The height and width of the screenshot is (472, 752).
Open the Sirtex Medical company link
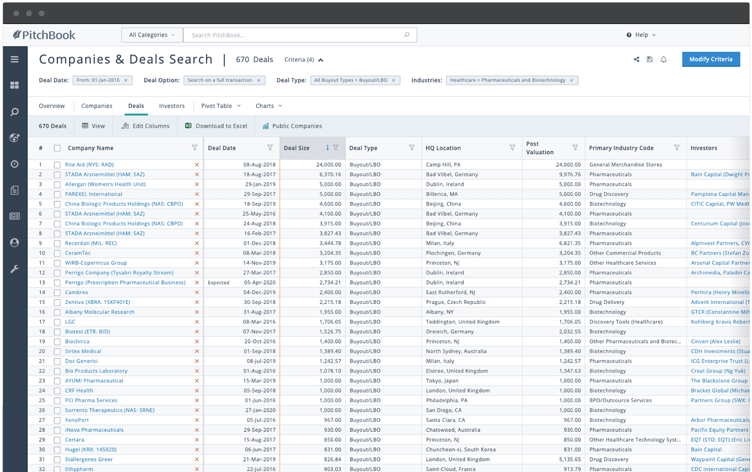83,351
